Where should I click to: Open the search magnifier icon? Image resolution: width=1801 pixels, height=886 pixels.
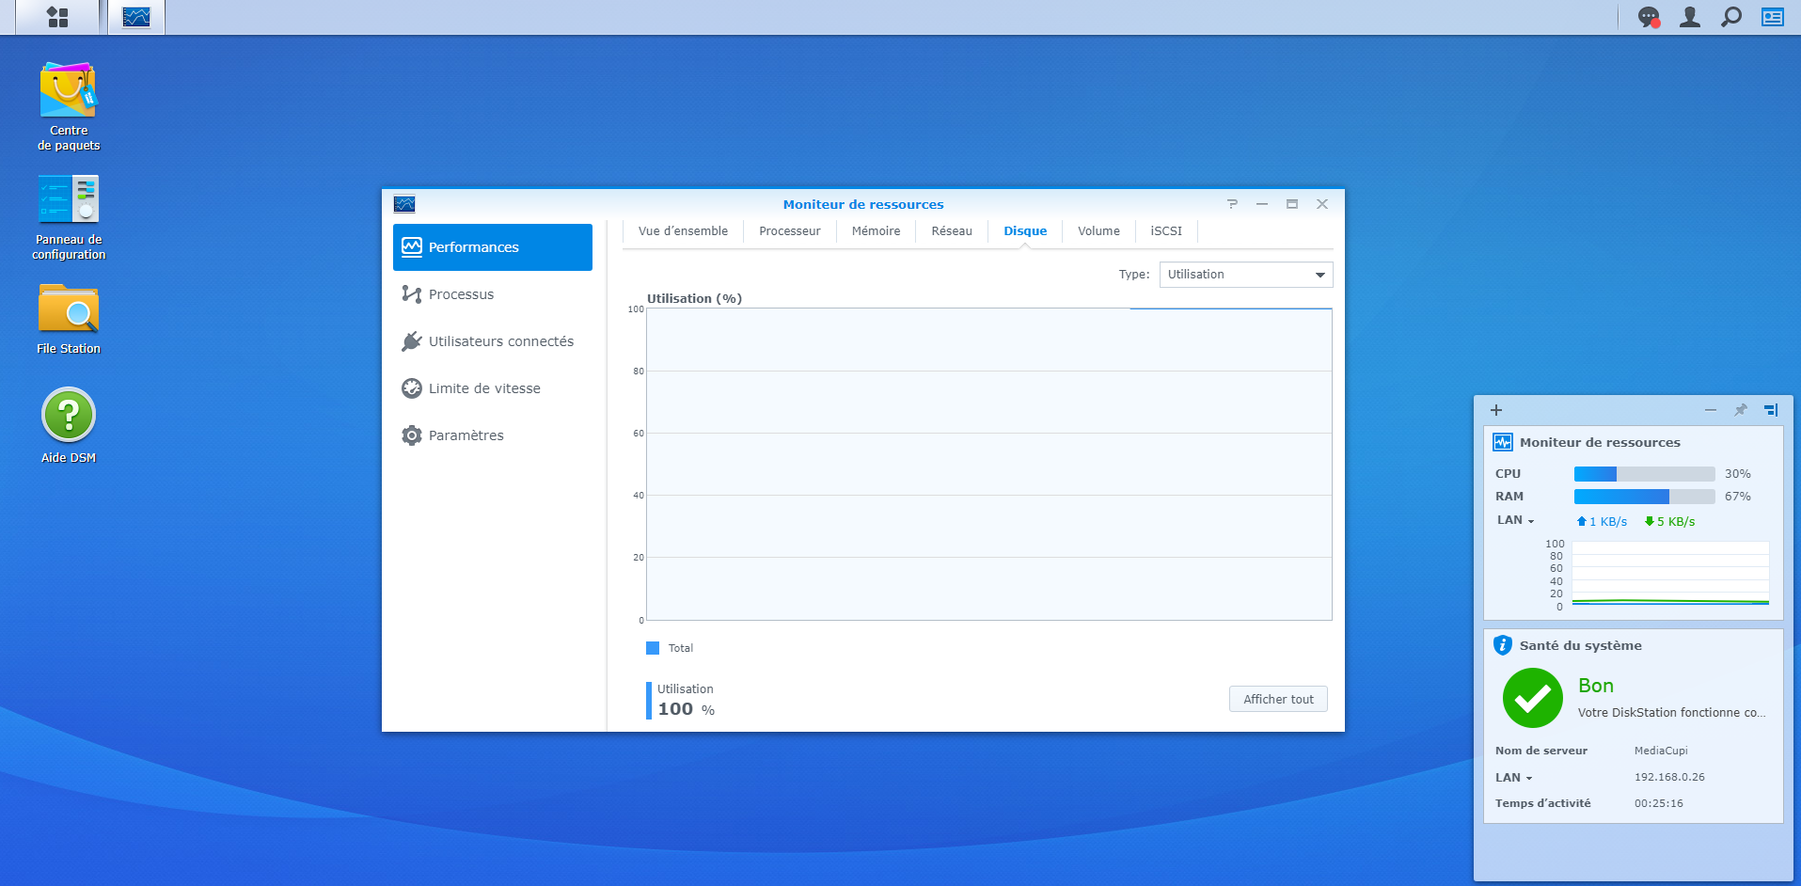1731,17
